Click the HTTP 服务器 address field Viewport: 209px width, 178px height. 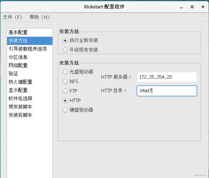pyautogui.click(x=167, y=77)
